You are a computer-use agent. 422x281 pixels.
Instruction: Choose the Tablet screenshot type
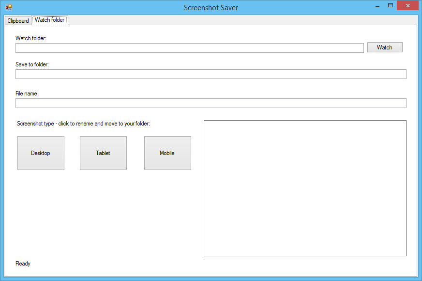103,153
